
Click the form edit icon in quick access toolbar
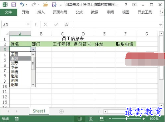54,5
